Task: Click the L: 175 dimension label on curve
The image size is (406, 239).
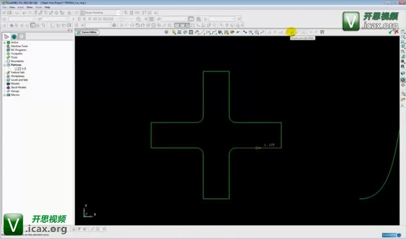Action: tap(269, 145)
